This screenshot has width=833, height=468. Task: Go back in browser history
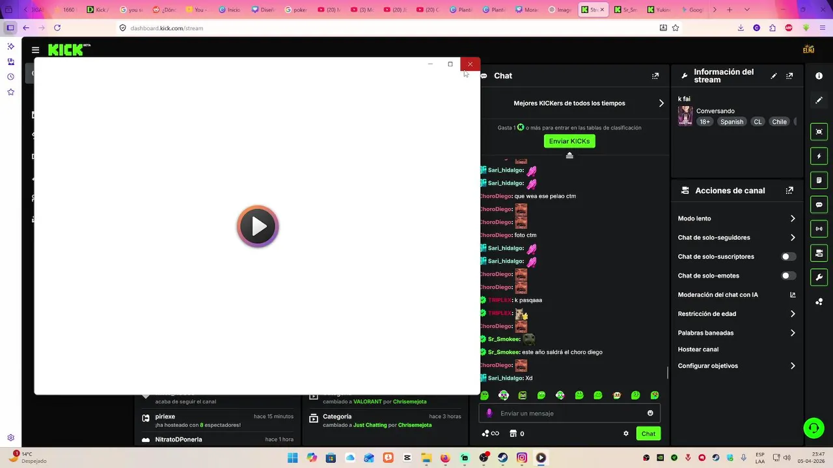26,28
